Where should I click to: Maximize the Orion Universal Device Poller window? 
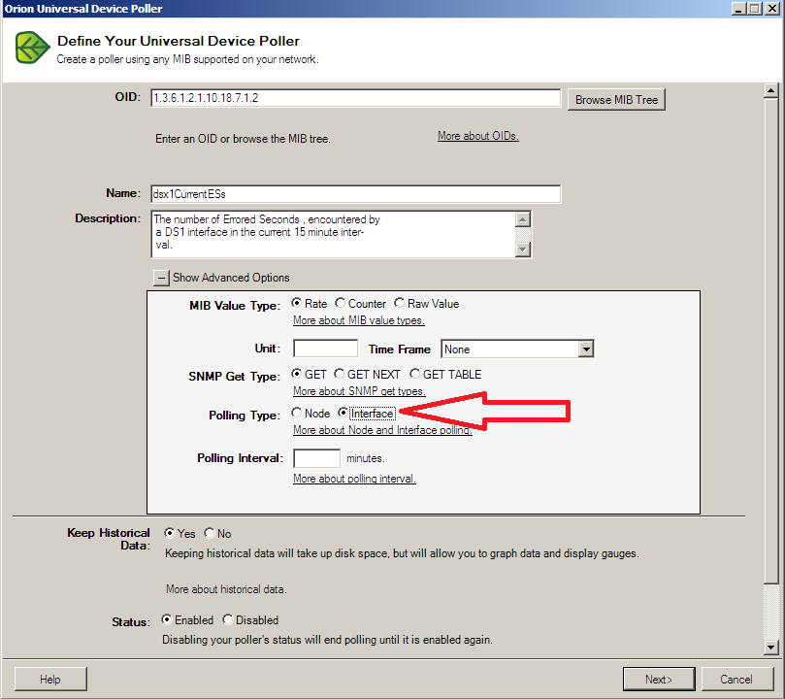(x=755, y=9)
